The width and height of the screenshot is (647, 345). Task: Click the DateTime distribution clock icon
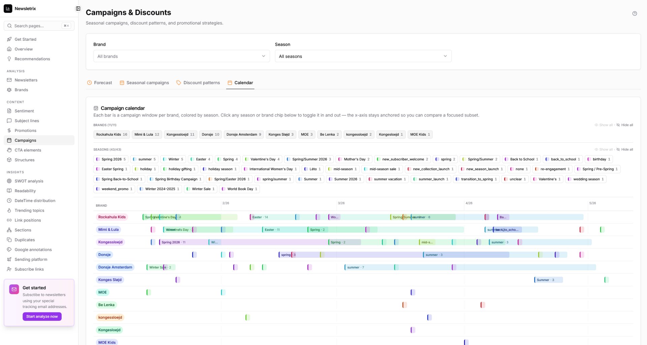[9, 201]
